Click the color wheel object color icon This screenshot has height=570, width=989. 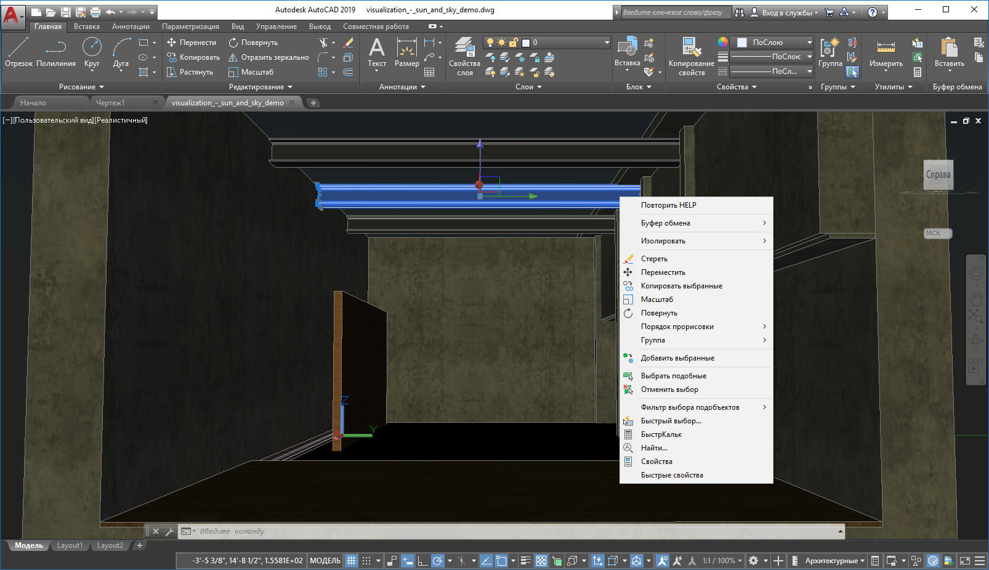point(723,42)
